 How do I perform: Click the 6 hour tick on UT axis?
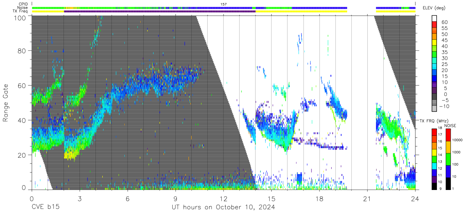coord(127,198)
